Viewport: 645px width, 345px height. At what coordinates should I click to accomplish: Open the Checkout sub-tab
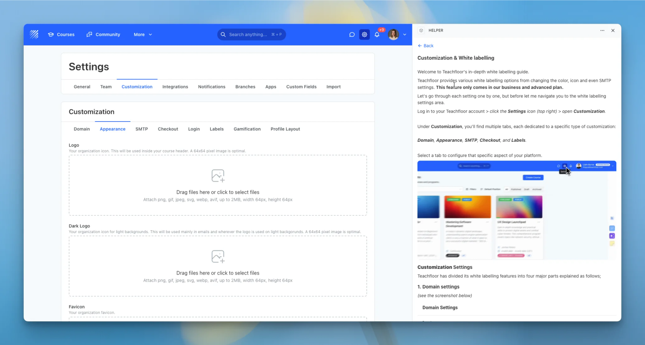168,129
